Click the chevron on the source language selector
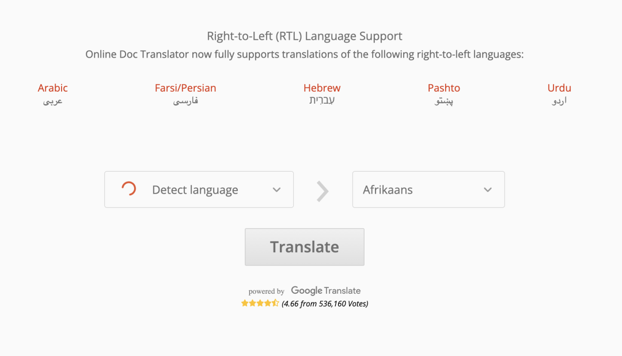Image resolution: width=622 pixels, height=356 pixels. click(276, 189)
